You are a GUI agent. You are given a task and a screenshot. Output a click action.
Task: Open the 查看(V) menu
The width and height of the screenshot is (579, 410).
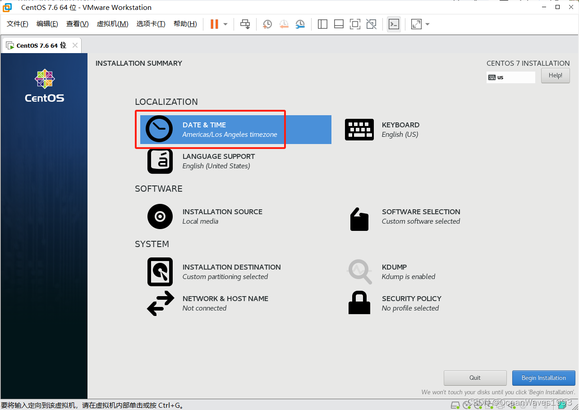(78, 24)
